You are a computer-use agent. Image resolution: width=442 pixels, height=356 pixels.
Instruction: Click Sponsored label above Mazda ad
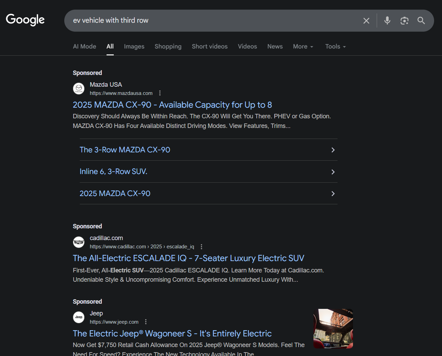(x=87, y=73)
